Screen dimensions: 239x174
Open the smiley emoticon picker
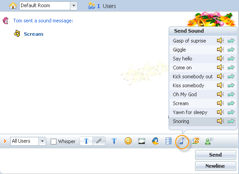point(128,141)
